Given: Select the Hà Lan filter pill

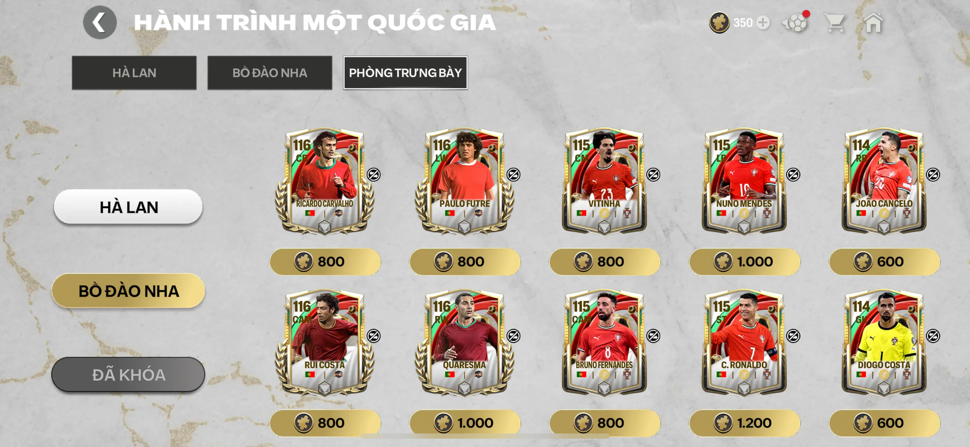Looking at the screenshot, I should coord(128,207).
